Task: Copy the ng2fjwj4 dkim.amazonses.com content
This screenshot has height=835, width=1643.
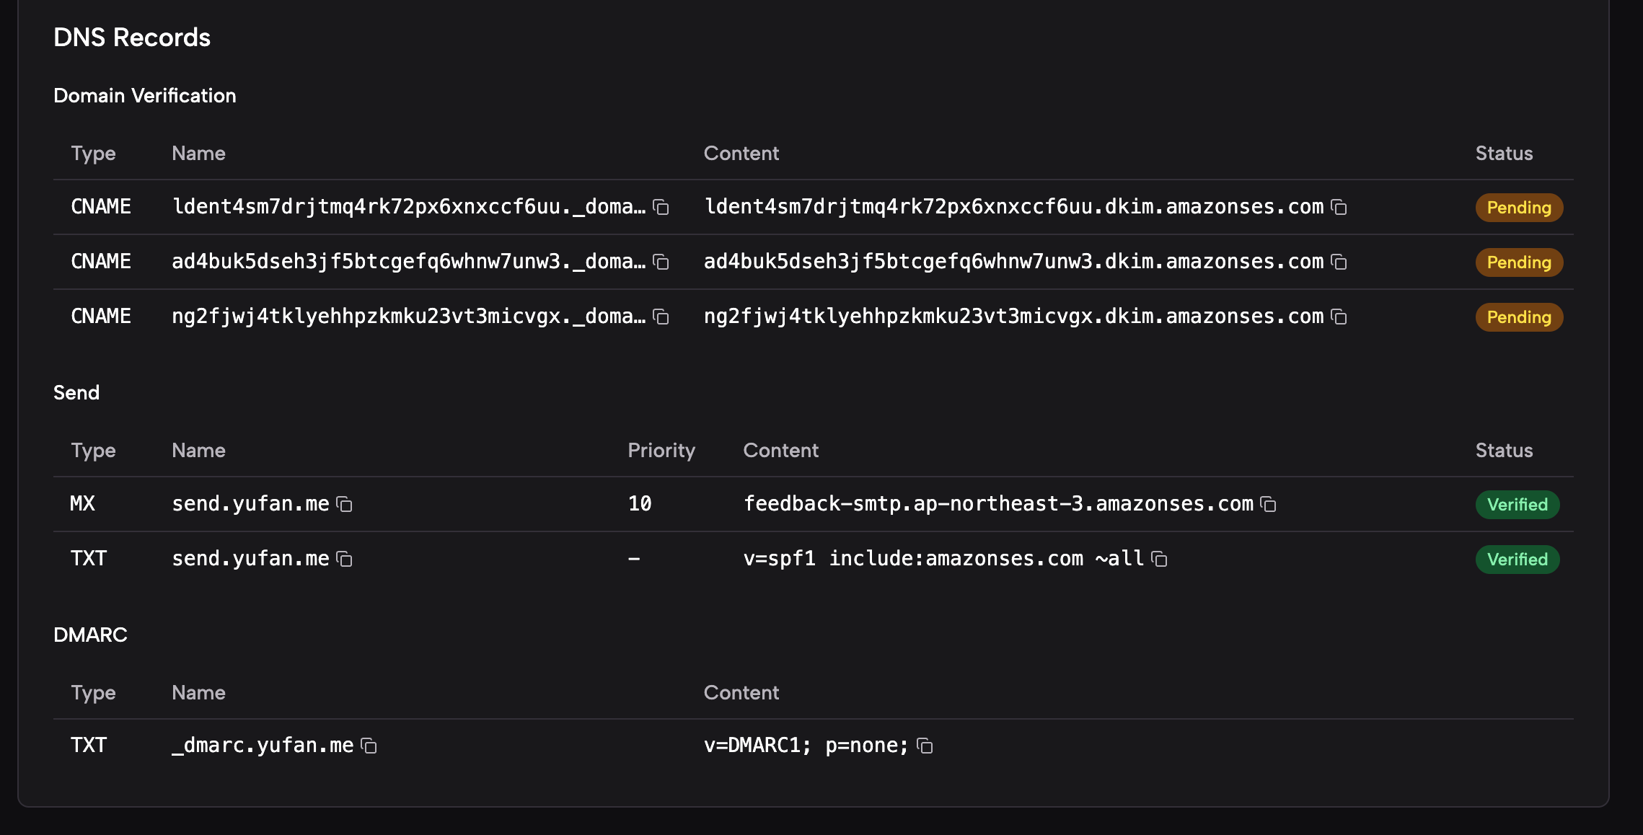Action: point(1339,317)
